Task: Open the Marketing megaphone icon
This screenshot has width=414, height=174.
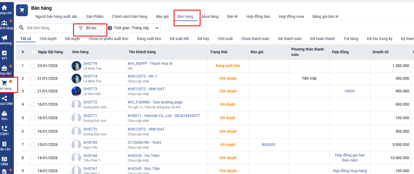Action: click(x=4, y=38)
